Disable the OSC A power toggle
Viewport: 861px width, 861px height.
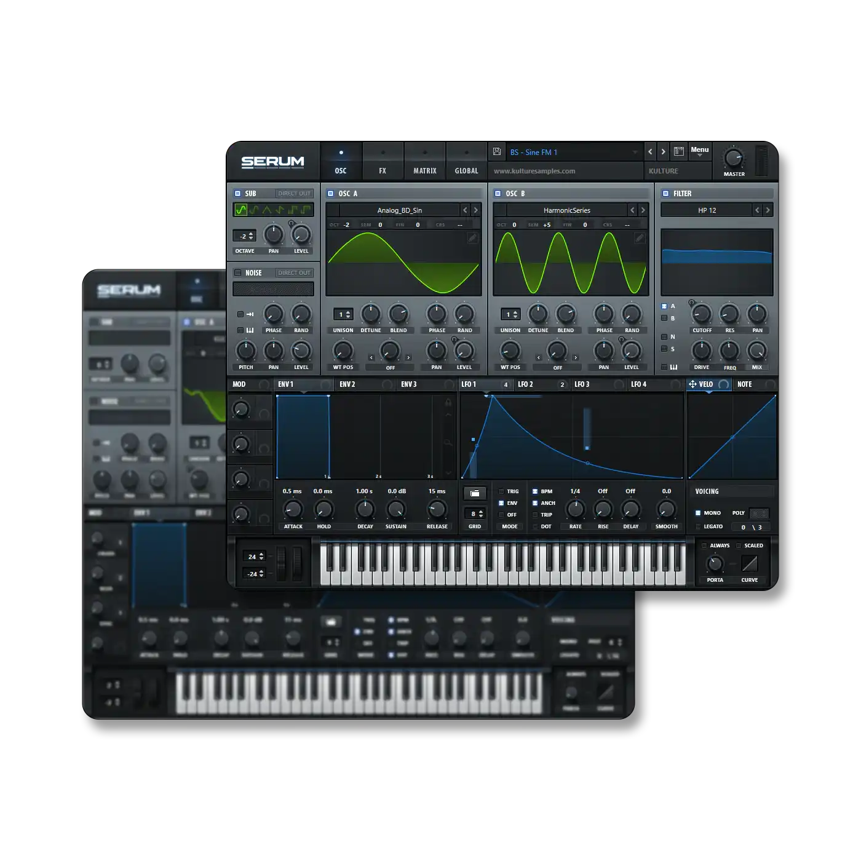pyautogui.click(x=331, y=194)
